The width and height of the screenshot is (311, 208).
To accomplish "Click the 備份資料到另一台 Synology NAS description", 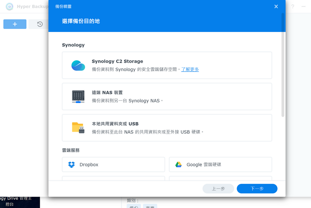I will 127,100.
